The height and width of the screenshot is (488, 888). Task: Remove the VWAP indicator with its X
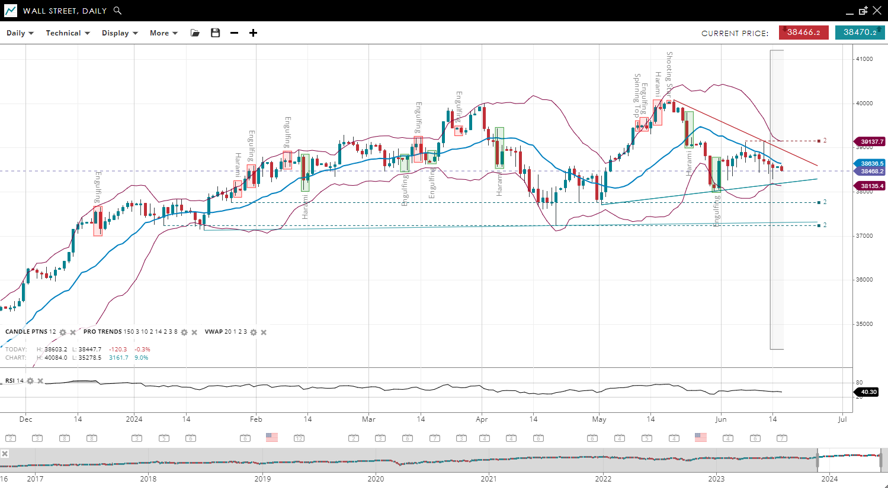[x=264, y=332]
